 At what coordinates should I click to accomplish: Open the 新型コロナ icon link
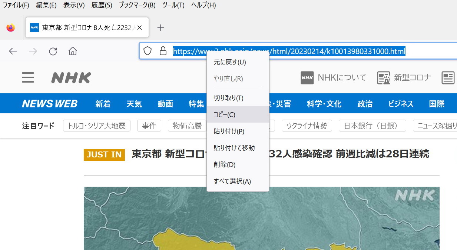(404, 78)
